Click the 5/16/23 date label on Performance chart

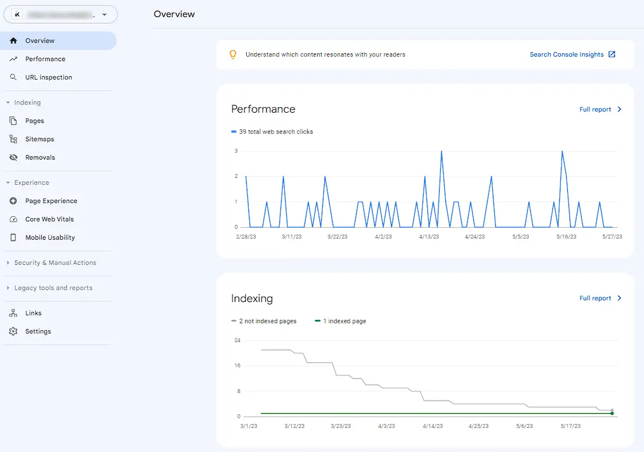pyautogui.click(x=566, y=237)
